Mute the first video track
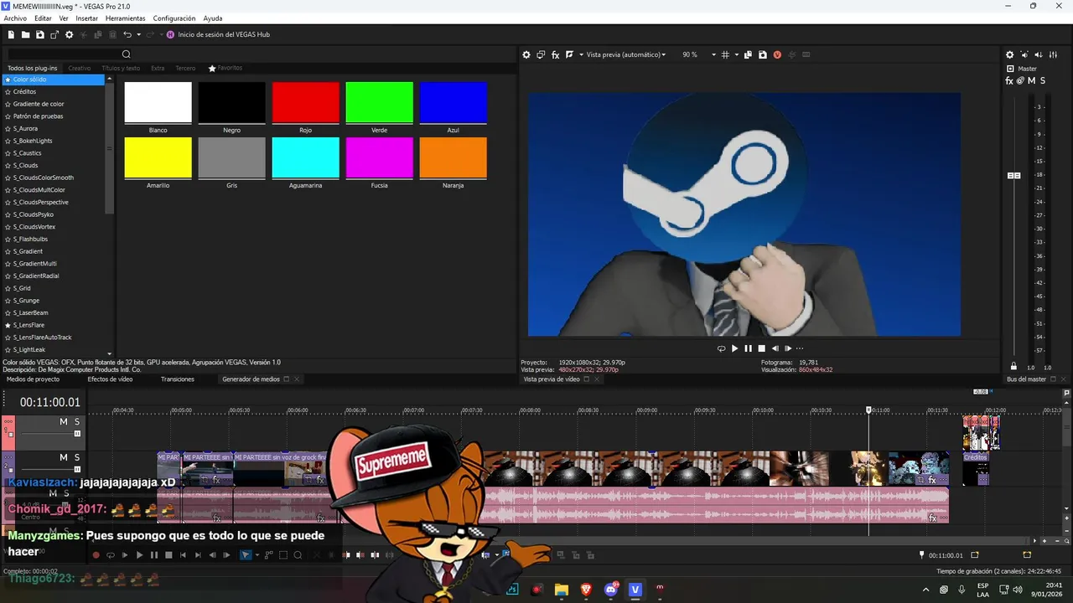The image size is (1073, 603). (x=63, y=421)
